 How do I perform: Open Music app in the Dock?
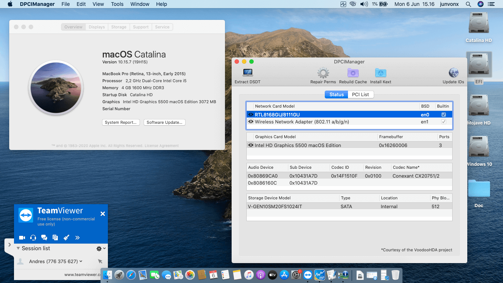point(249,275)
